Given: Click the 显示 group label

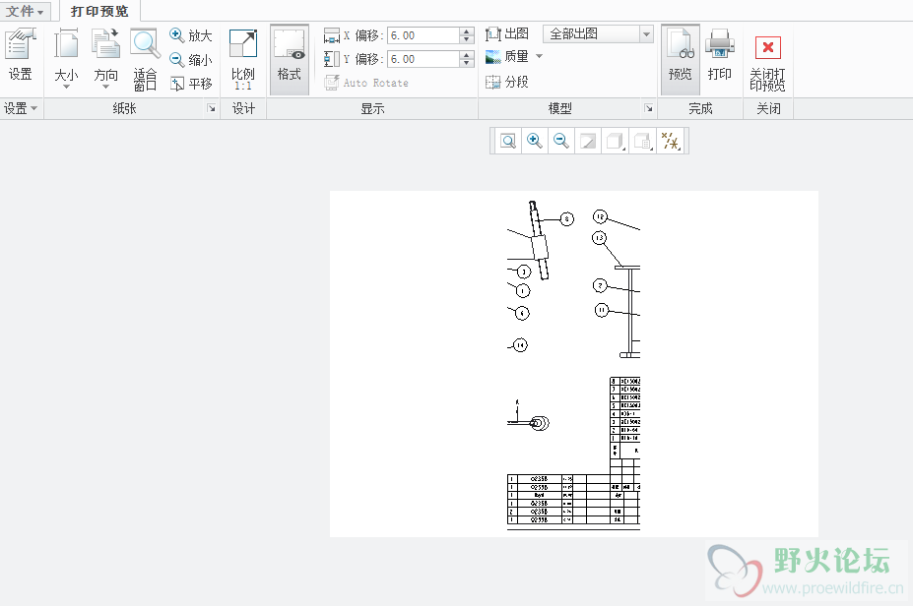Looking at the screenshot, I should tap(372, 109).
